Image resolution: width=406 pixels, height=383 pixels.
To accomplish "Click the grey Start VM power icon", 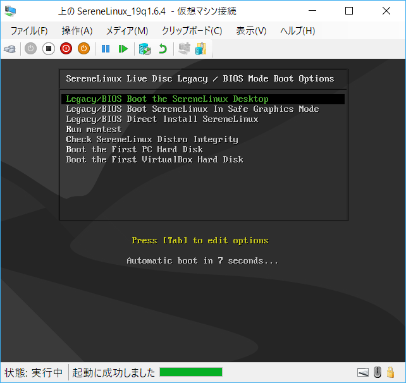I will coord(30,49).
